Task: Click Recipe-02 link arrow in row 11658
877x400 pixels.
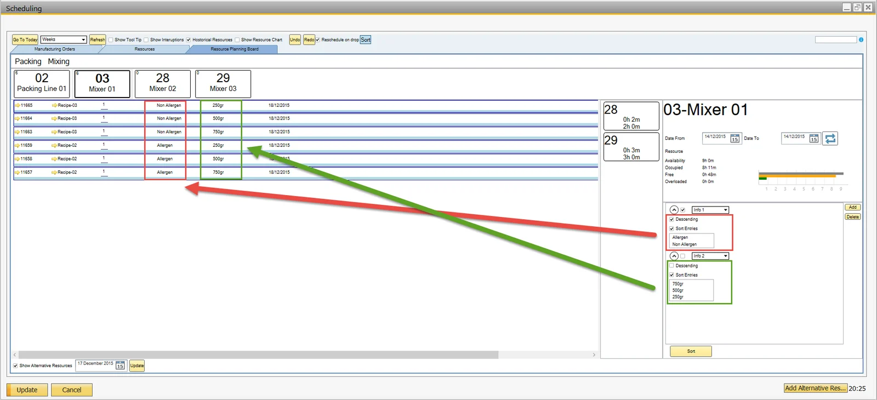Action: coord(54,159)
